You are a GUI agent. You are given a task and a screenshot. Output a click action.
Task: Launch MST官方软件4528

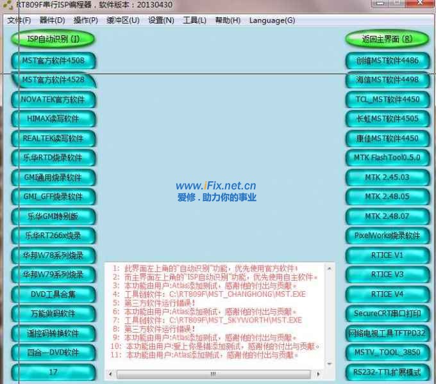pyautogui.click(x=53, y=80)
